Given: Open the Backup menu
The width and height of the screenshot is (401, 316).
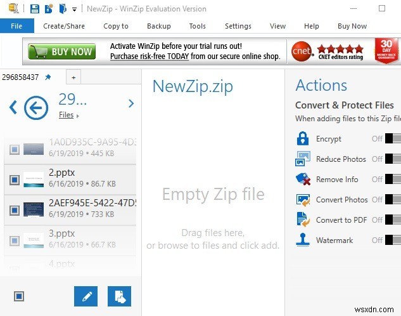Looking at the screenshot, I should click(158, 26).
